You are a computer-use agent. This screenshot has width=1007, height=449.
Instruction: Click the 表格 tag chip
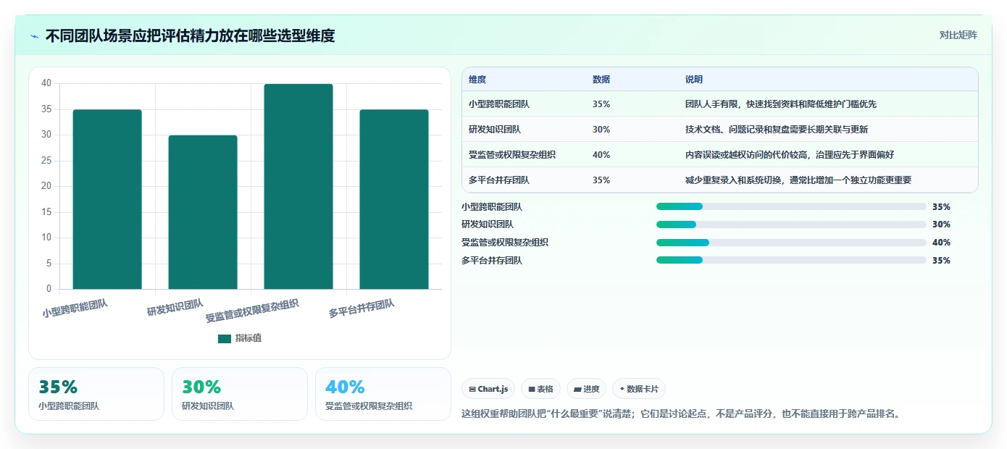coord(540,389)
